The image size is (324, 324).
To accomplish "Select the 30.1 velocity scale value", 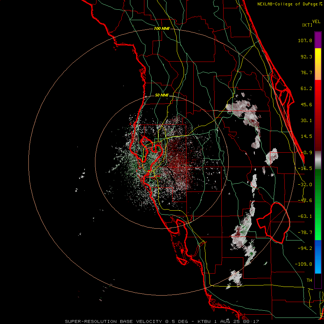I will point(306,121).
